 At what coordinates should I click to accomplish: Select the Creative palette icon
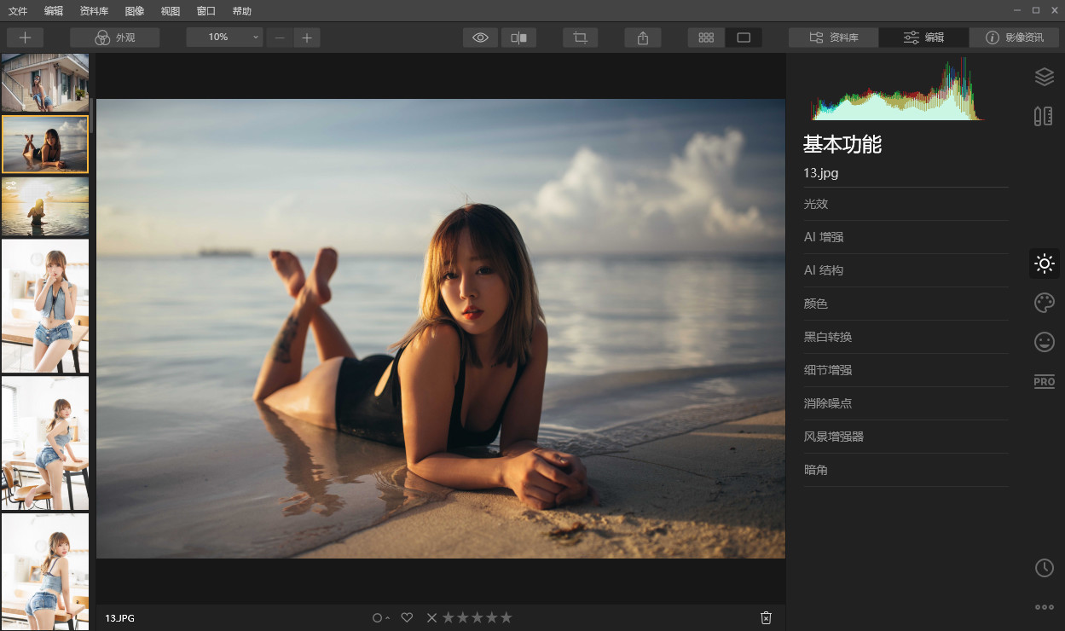pyautogui.click(x=1044, y=303)
